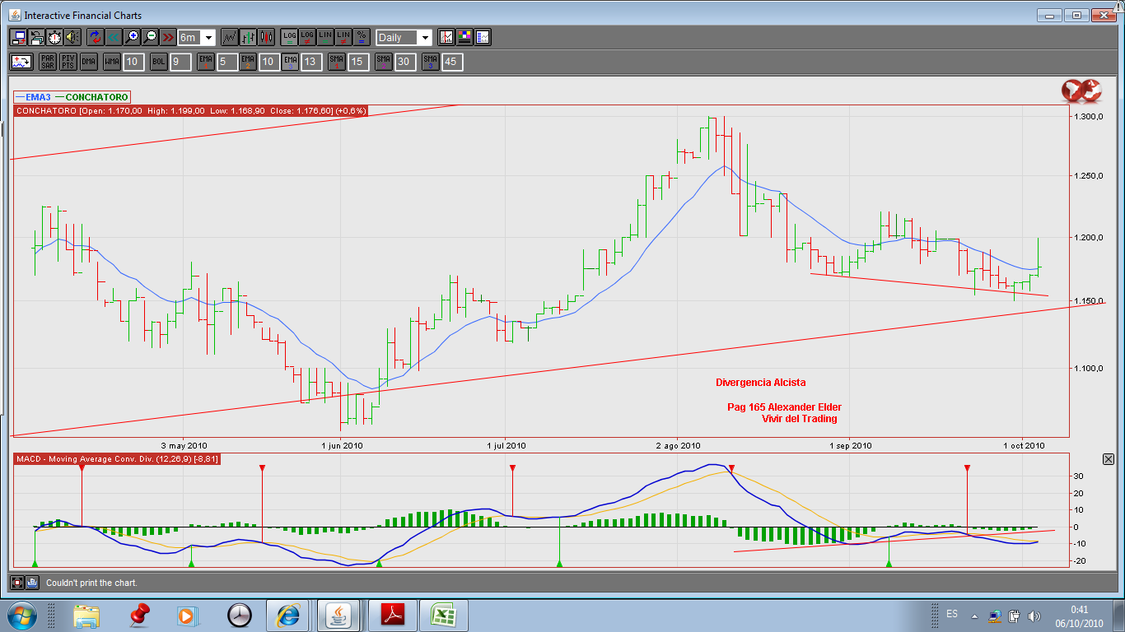Toggle the BOL Bollinger bands indicator
This screenshot has width=1125, height=632.
coord(158,62)
